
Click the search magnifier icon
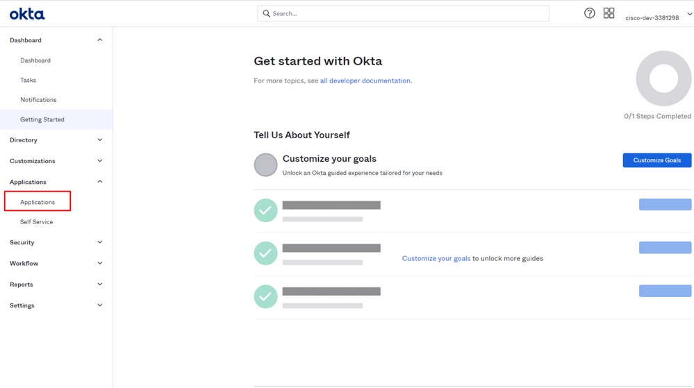tap(266, 14)
